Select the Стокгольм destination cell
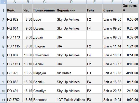This screenshot has width=139, height=103. point(44,53)
